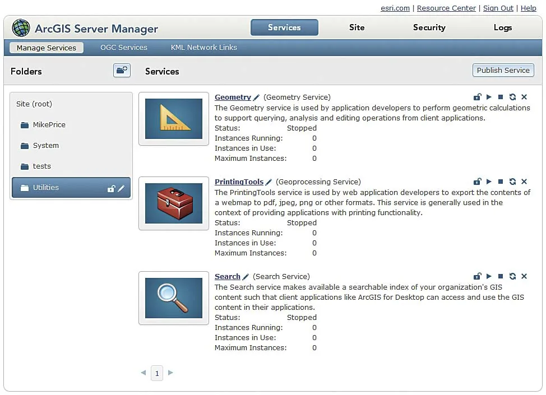
Task: Delete the Search service
Action: (x=524, y=276)
